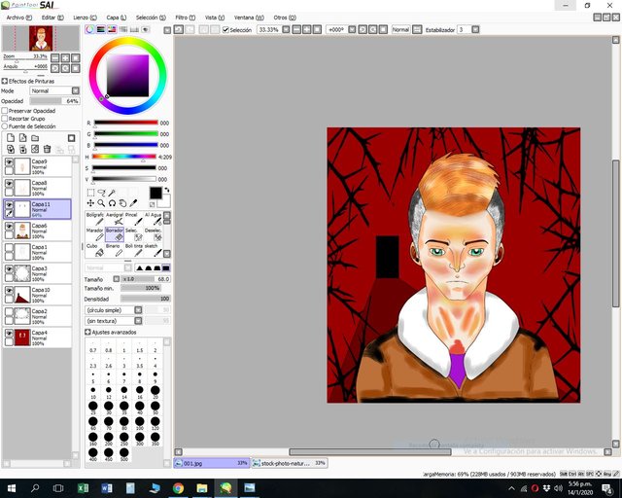
Task: Select the Selec. selection pen tool
Action: [134, 234]
